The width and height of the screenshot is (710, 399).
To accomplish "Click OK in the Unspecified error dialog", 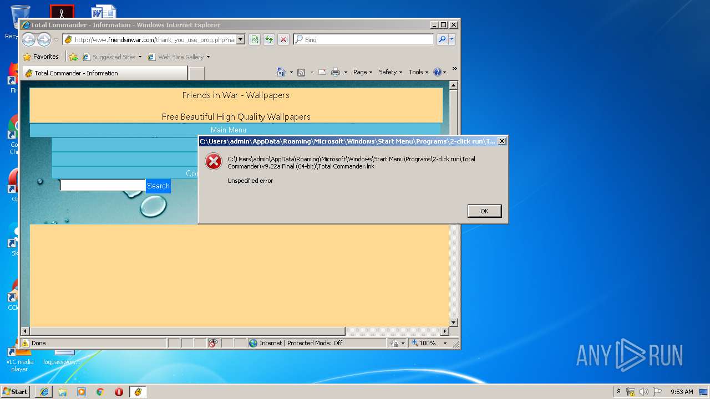I will (484, 211).
